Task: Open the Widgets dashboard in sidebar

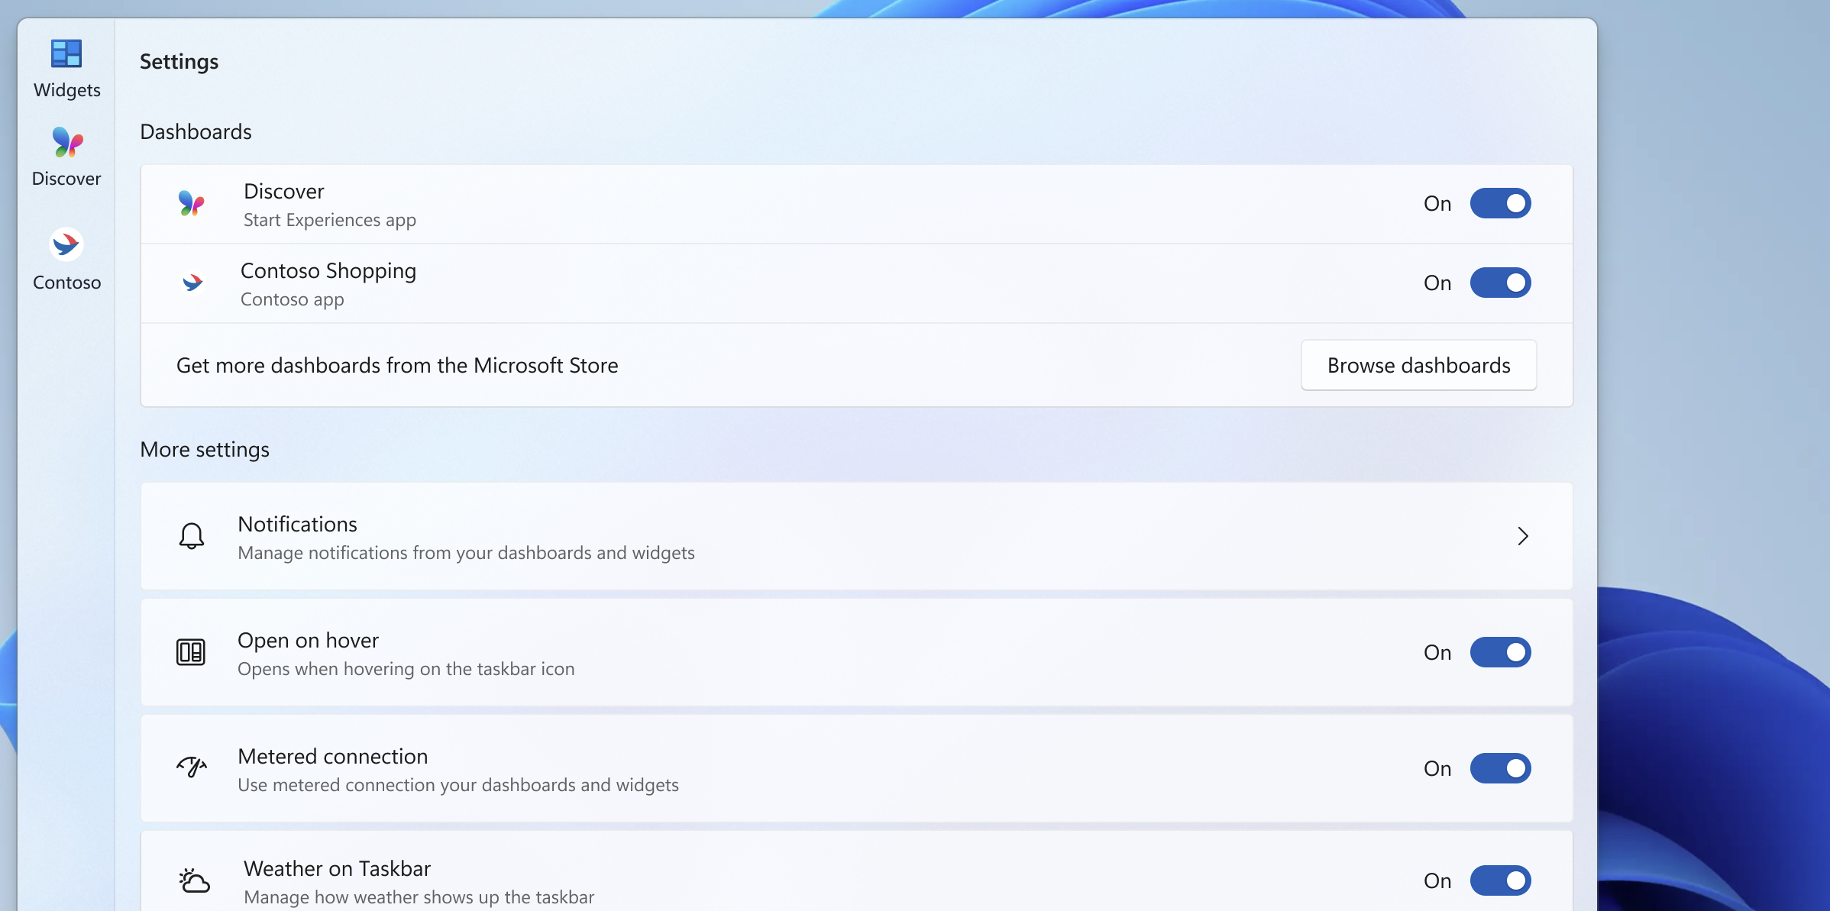Action: click(x=66, y=69)
